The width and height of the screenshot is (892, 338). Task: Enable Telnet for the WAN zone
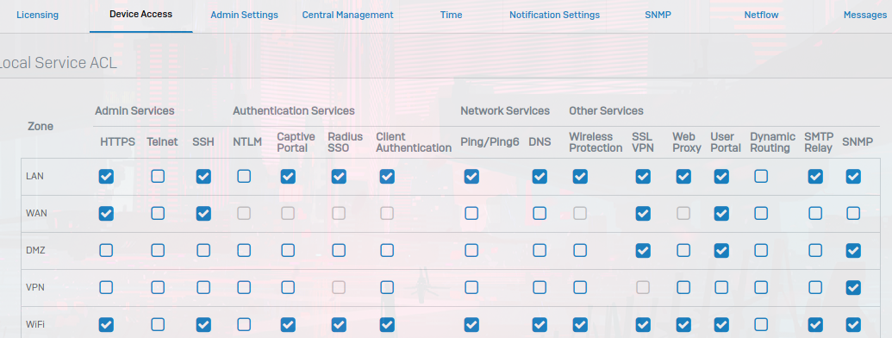[x=158, y=213]
